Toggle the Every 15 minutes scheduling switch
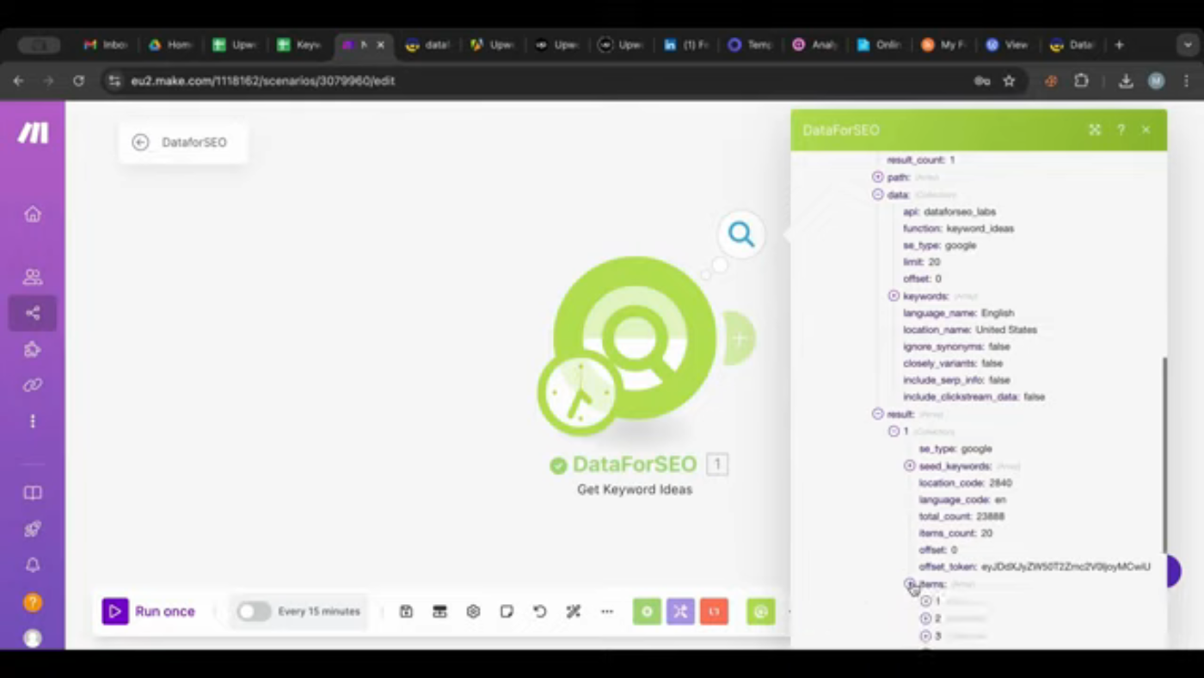The width and height of the screenshot is (1204, 678). (x=254, y=611)
